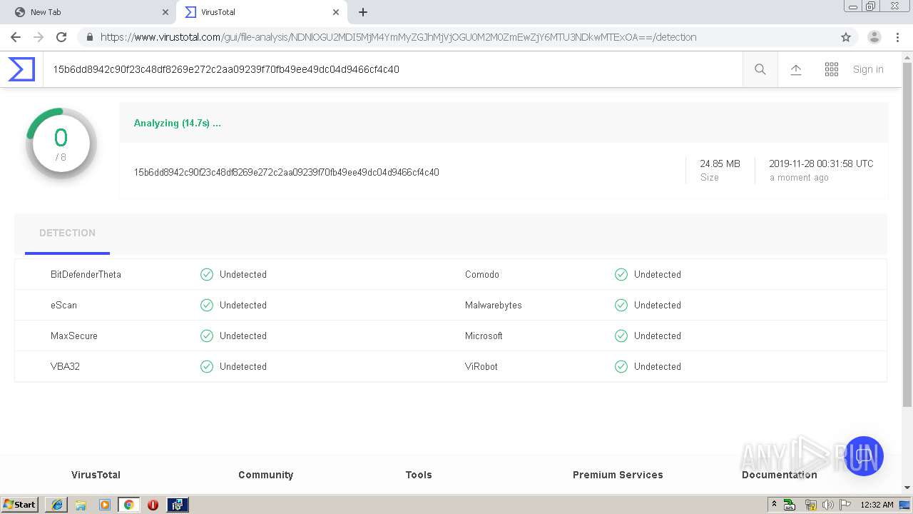Viewport: 913px width, 514px height.
Task: Click the upload file icon
Action: coord(796,69)
